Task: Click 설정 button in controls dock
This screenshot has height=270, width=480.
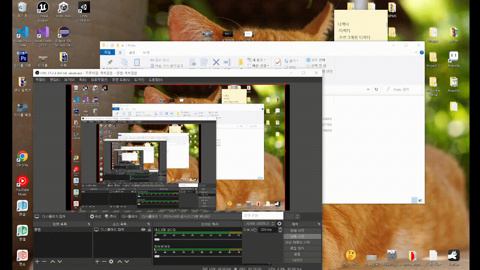Action: 302,254
